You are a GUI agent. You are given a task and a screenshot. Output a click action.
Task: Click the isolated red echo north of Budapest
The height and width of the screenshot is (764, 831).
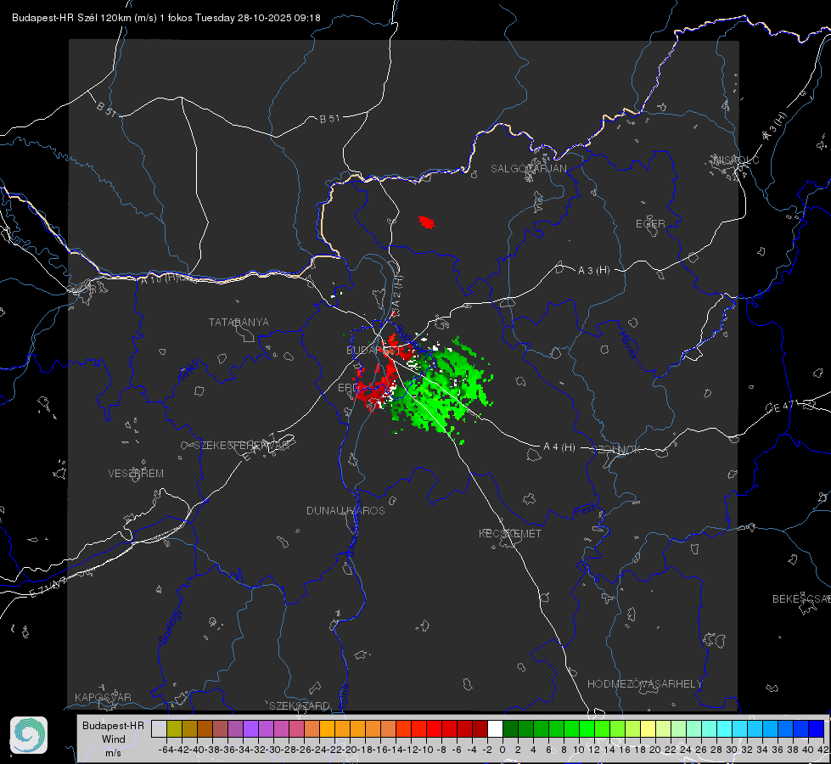pyautogui.click(x=427, y=222)
